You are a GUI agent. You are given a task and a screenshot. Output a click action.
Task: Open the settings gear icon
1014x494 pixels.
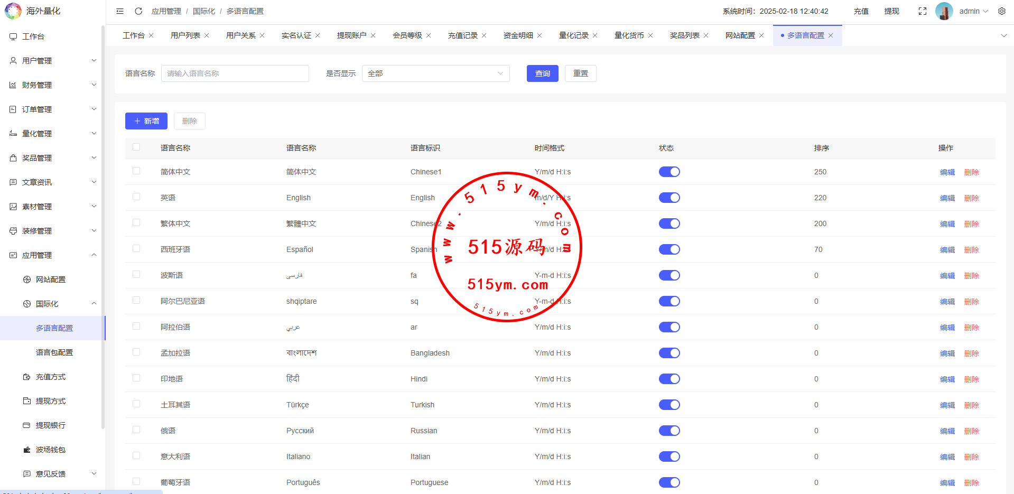coord(1002,11)
